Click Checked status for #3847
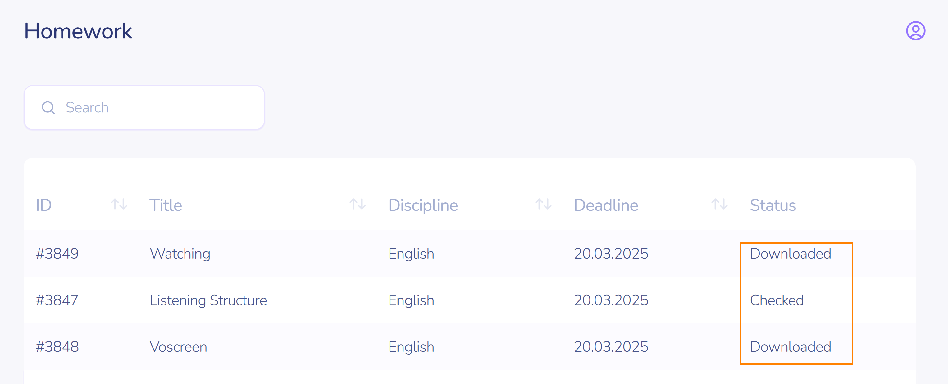 click(x=777, y=300)
